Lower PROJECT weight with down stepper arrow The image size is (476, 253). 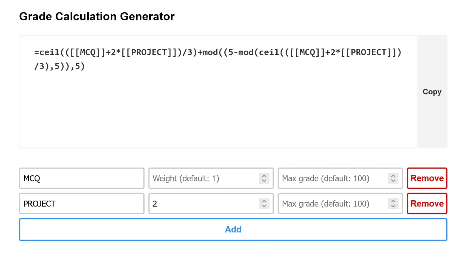(264, 206)
